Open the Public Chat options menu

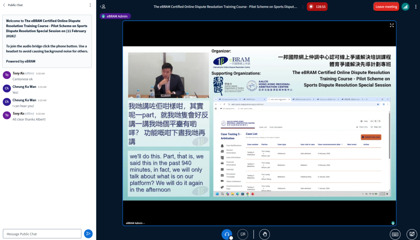point(90,5)
